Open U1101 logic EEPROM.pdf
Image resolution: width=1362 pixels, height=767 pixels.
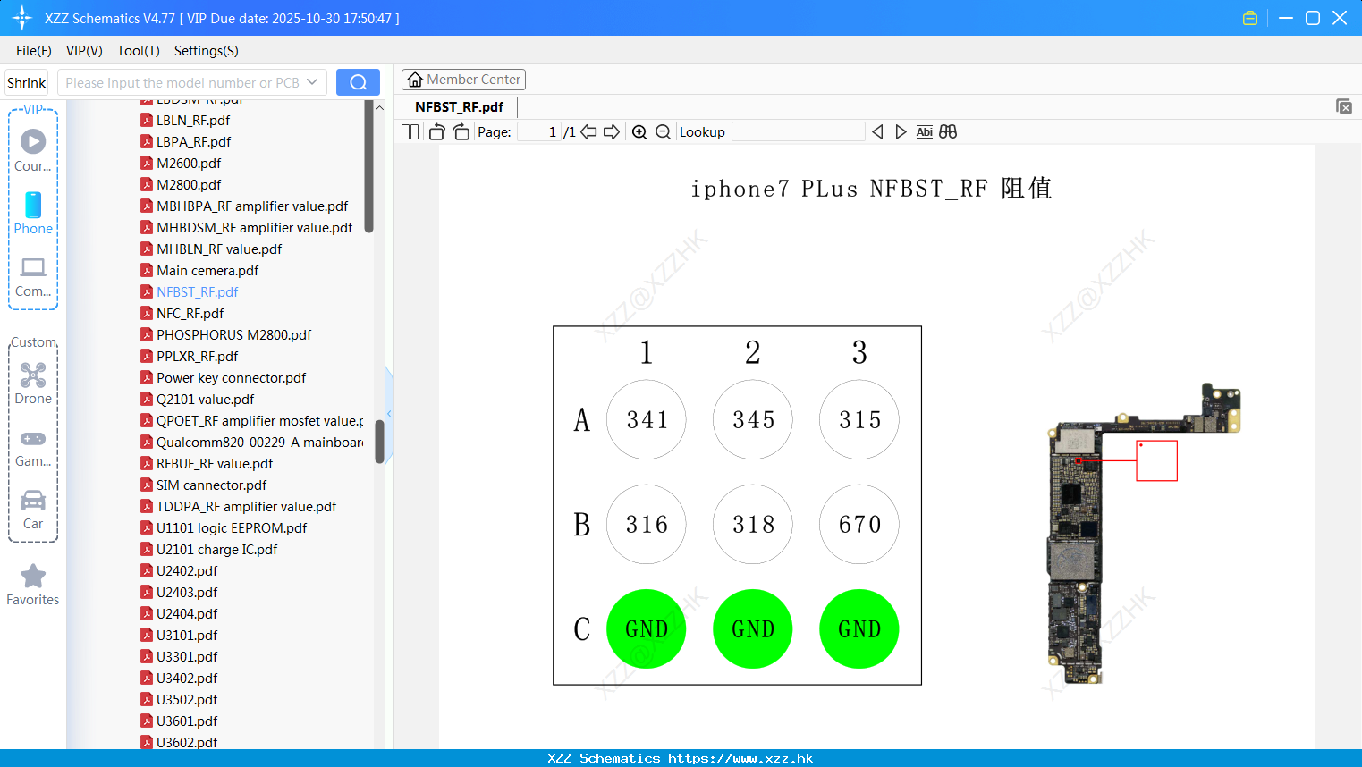pyautogui.click(x=232, y=527)
